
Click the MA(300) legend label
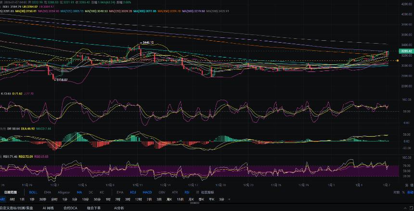coord(145,12)
